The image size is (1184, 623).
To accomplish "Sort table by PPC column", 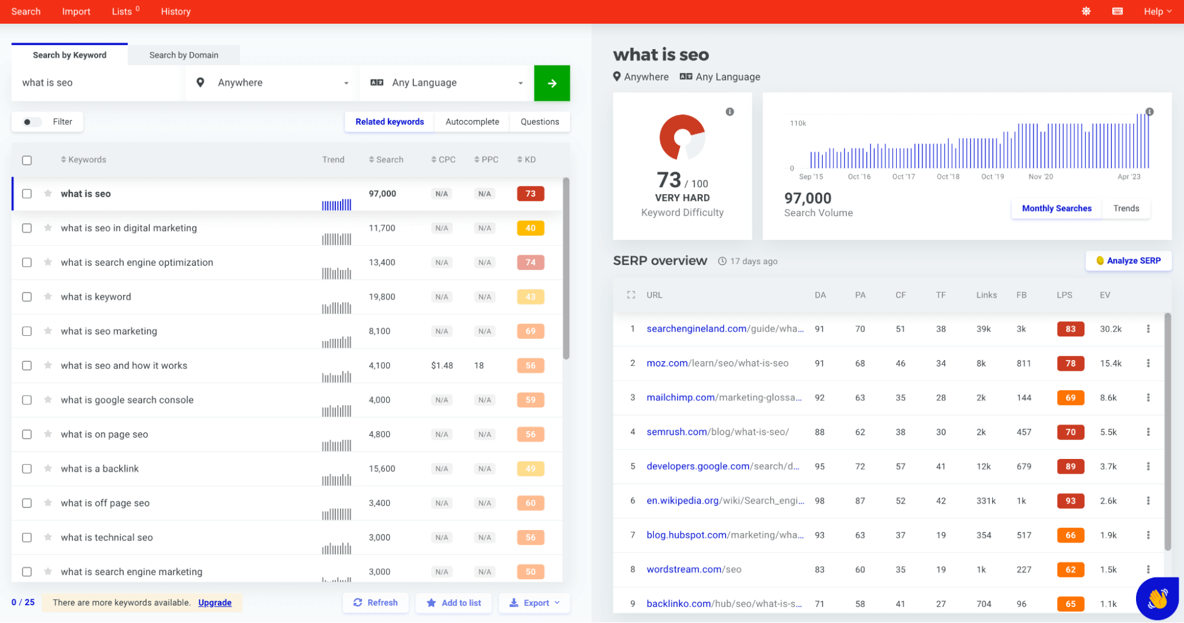I will pos(486,160).
